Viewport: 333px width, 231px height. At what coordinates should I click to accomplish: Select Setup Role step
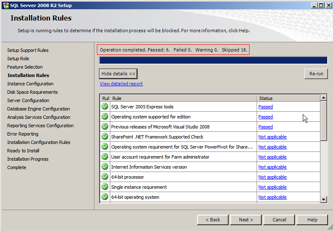pos(18,59)
